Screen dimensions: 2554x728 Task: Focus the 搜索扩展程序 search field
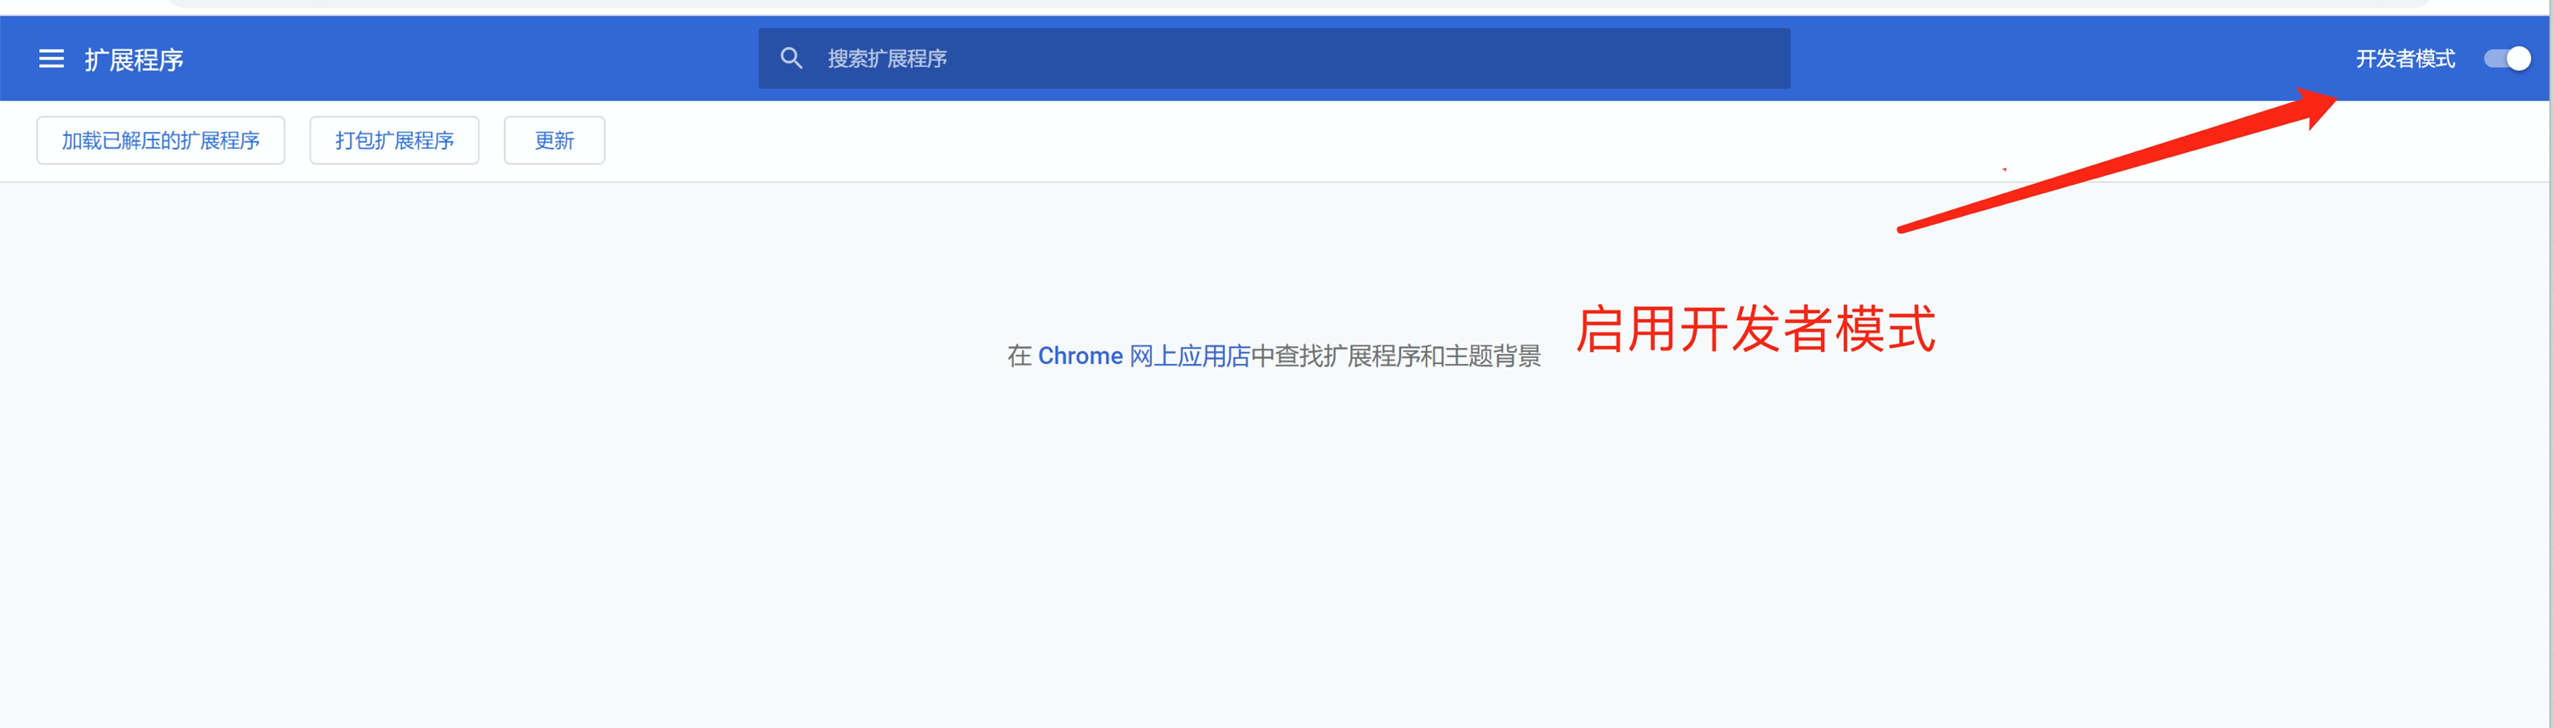click(1274, 59)
